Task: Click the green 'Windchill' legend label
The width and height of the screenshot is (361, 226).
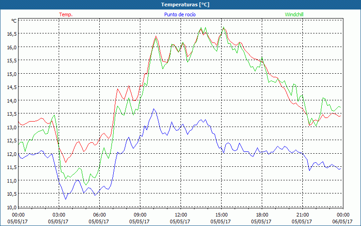Action: 294,14
